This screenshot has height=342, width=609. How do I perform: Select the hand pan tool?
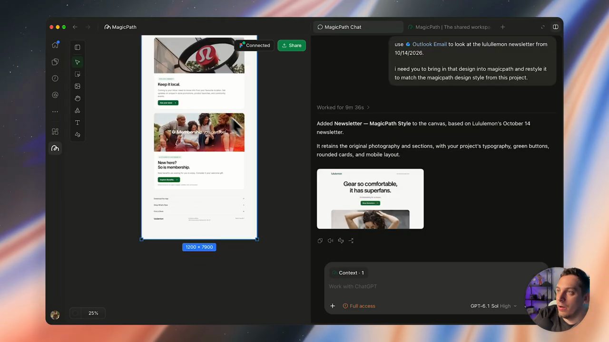pyautogui.click(x=78, y=98)
